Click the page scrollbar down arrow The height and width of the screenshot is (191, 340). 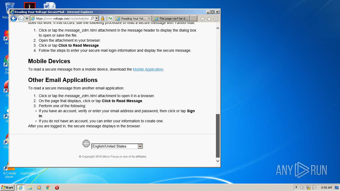[x=218, y=161]
